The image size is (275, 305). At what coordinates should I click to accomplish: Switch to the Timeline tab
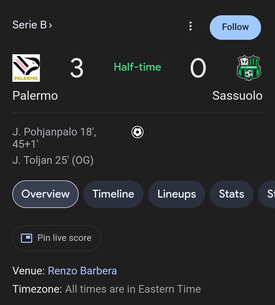[113, 194]
